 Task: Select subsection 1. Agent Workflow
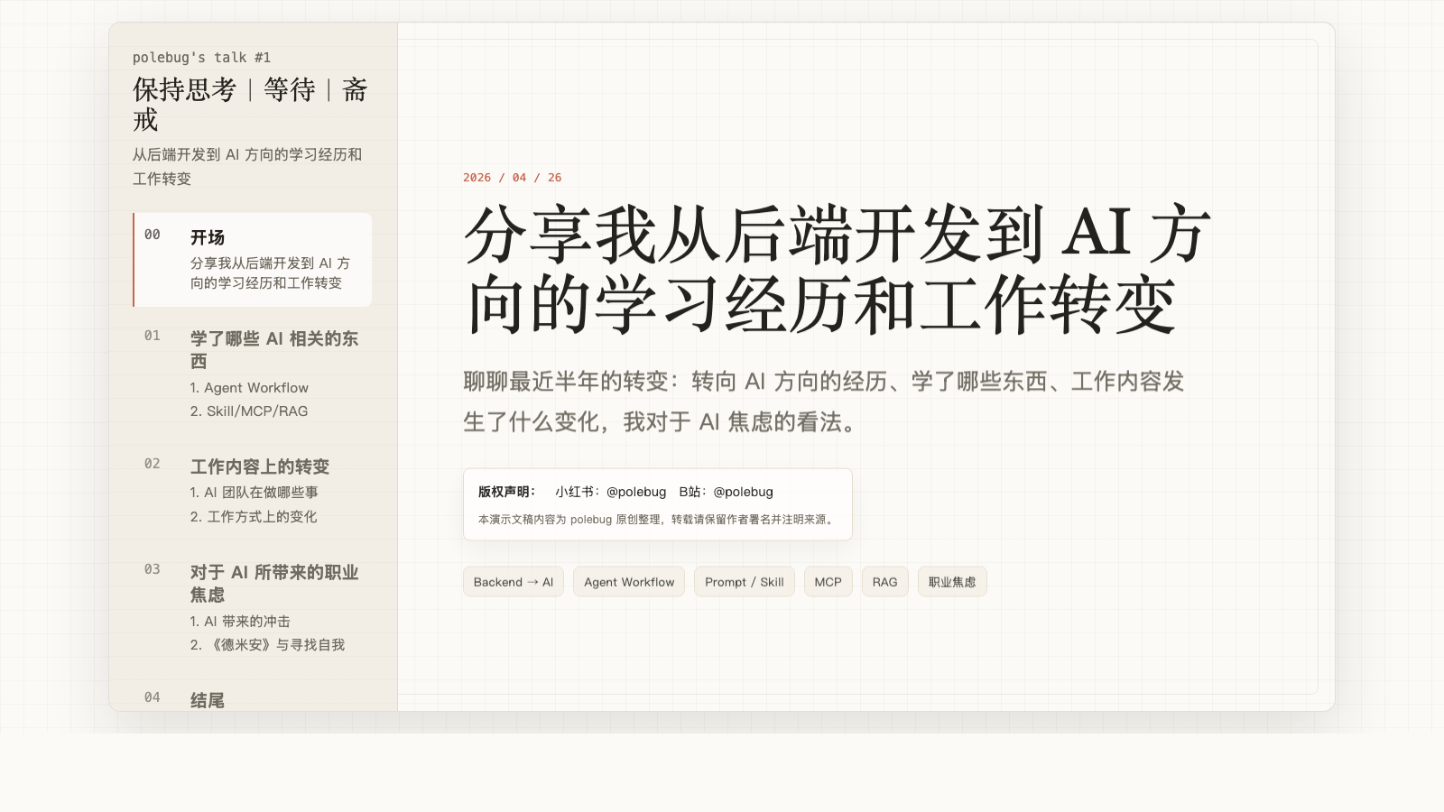248,387
